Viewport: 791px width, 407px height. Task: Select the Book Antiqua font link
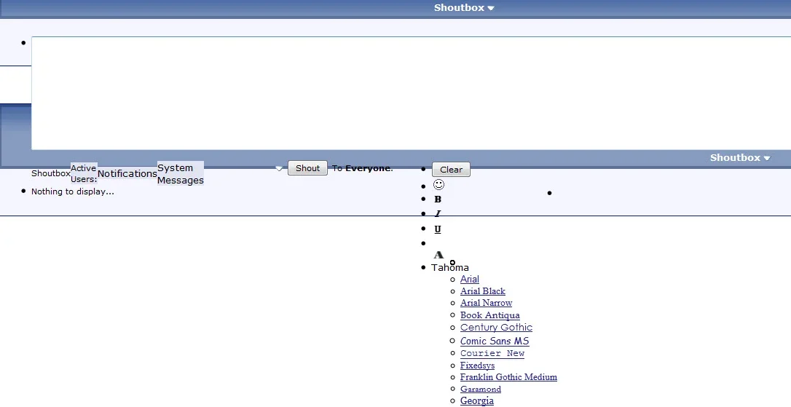coord(490,315)
